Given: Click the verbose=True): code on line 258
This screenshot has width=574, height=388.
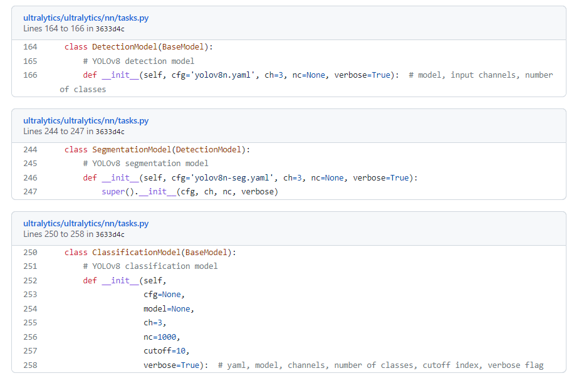Looking at the screenshot, I should [175, 365].
